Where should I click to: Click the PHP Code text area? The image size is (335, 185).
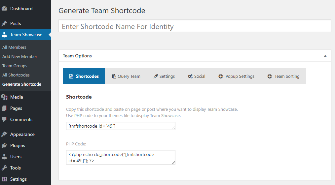click(x=121, y=157)
